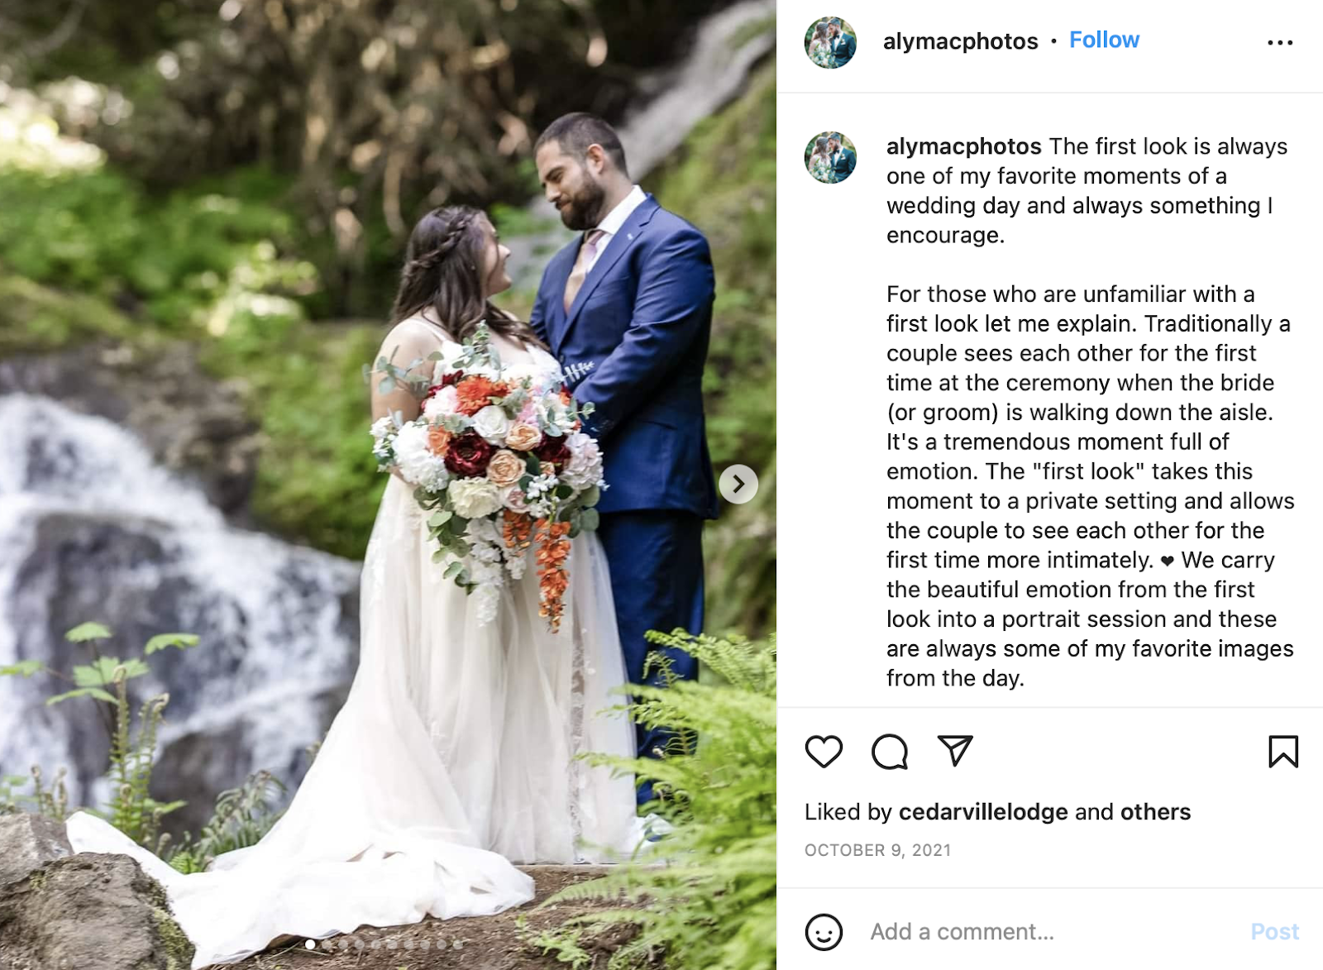Viewport: 1323px width, 970px height.
Task: Select the wedding couple photo
Action: [388, 485]
